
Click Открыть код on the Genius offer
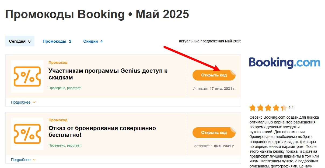pyautogui.click(x=214, y=75)
